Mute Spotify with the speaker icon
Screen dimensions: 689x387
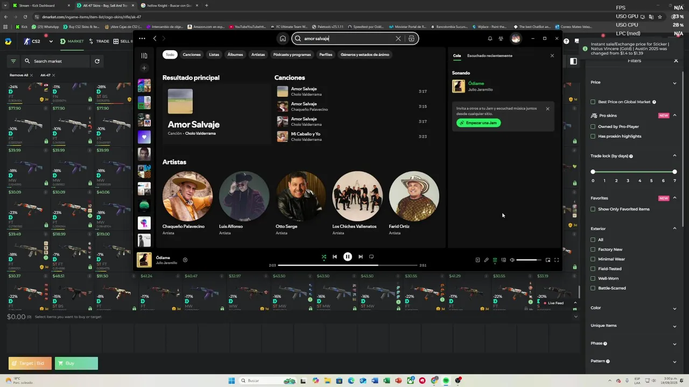[512, 260]
